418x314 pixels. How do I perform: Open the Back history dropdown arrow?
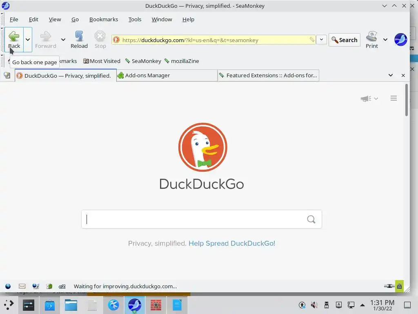28,40
